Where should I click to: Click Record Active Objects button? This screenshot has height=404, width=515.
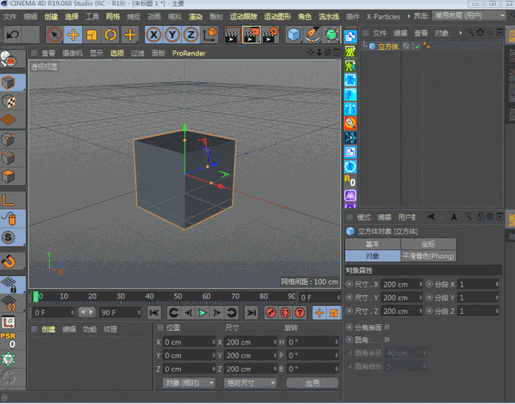pos(271,313)
